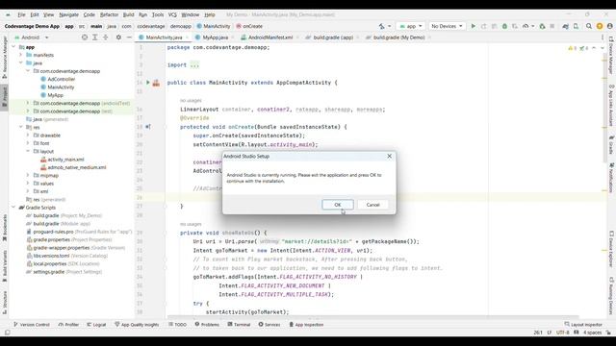Click the Debug app bug icon

[504, 26]
